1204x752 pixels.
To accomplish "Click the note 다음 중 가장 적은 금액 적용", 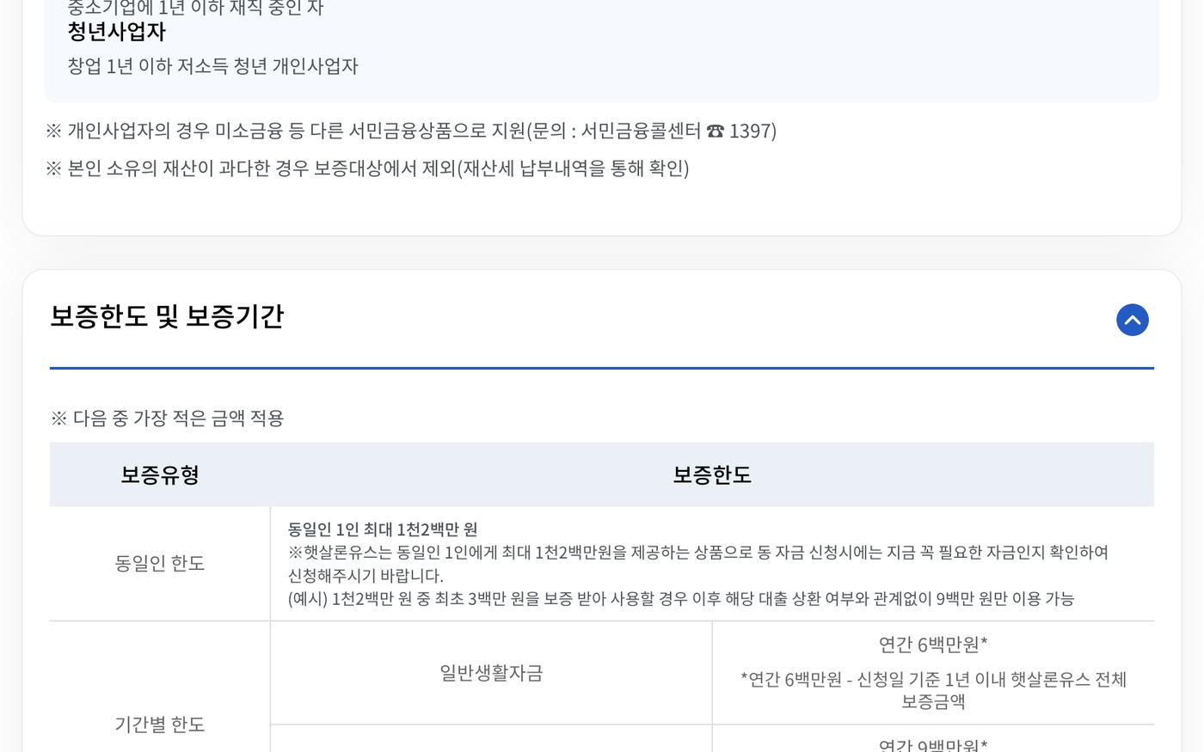I will (167, 418).
